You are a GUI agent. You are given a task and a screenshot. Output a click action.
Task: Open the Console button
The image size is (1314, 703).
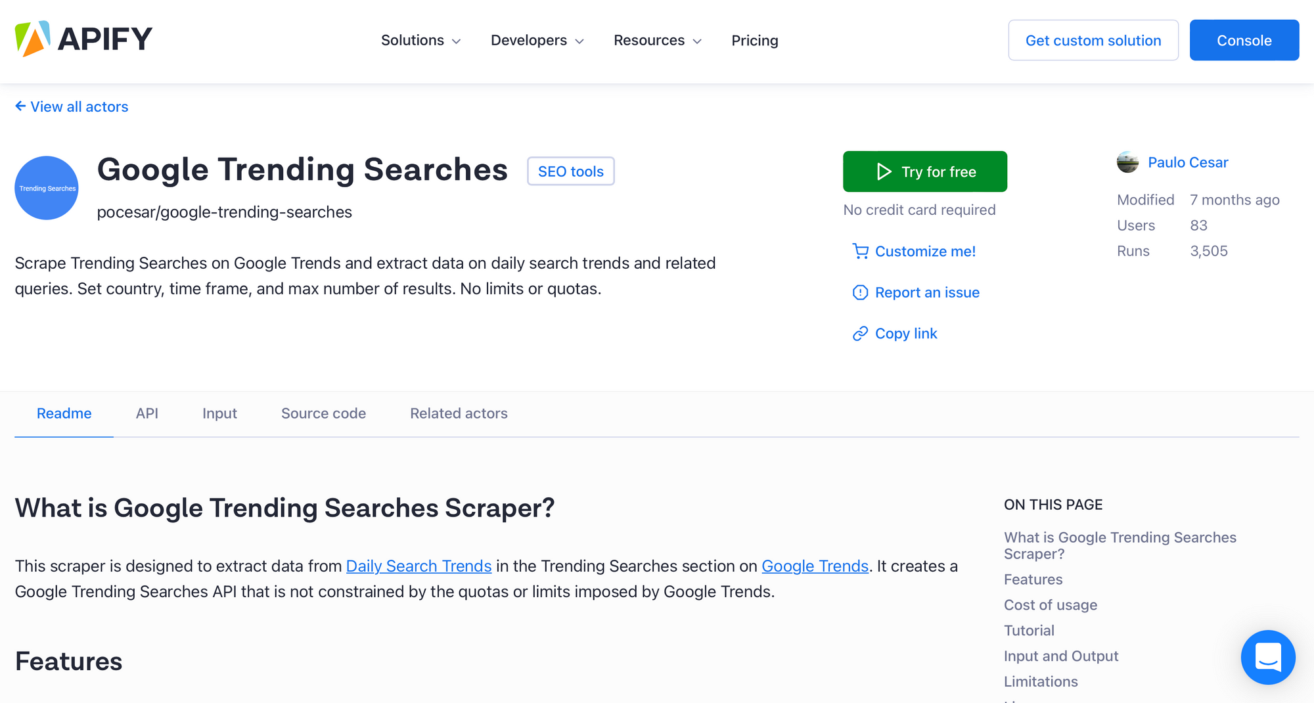coord(1244,40)
